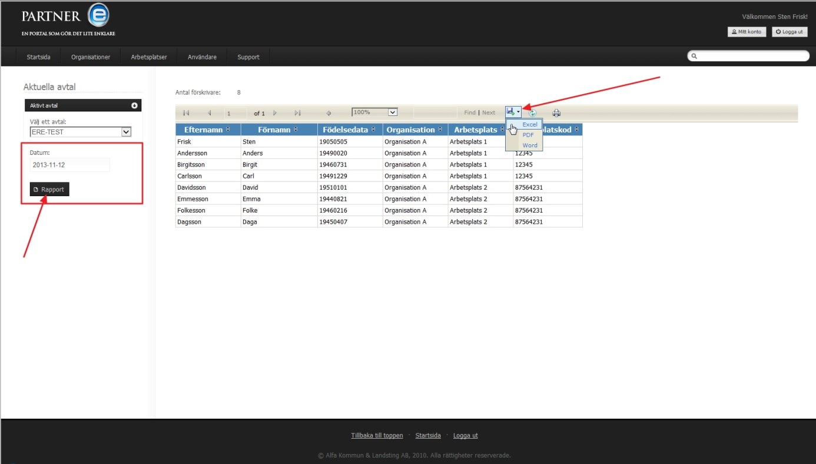This screenshot has width=816, height=464.
Task: Open the Support menu
Action: (248, 57)
